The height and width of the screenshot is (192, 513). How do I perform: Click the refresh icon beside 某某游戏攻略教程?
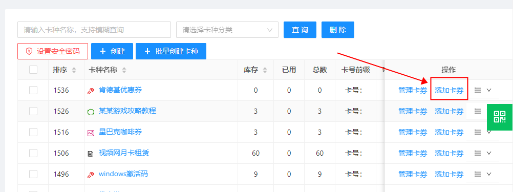click(x=91, y=112)
